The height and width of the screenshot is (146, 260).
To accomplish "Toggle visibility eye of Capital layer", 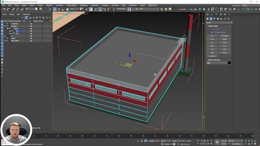I will 10,29.
